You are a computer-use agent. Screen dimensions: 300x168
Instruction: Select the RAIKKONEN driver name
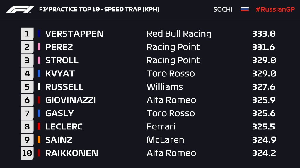pos(72,153)
